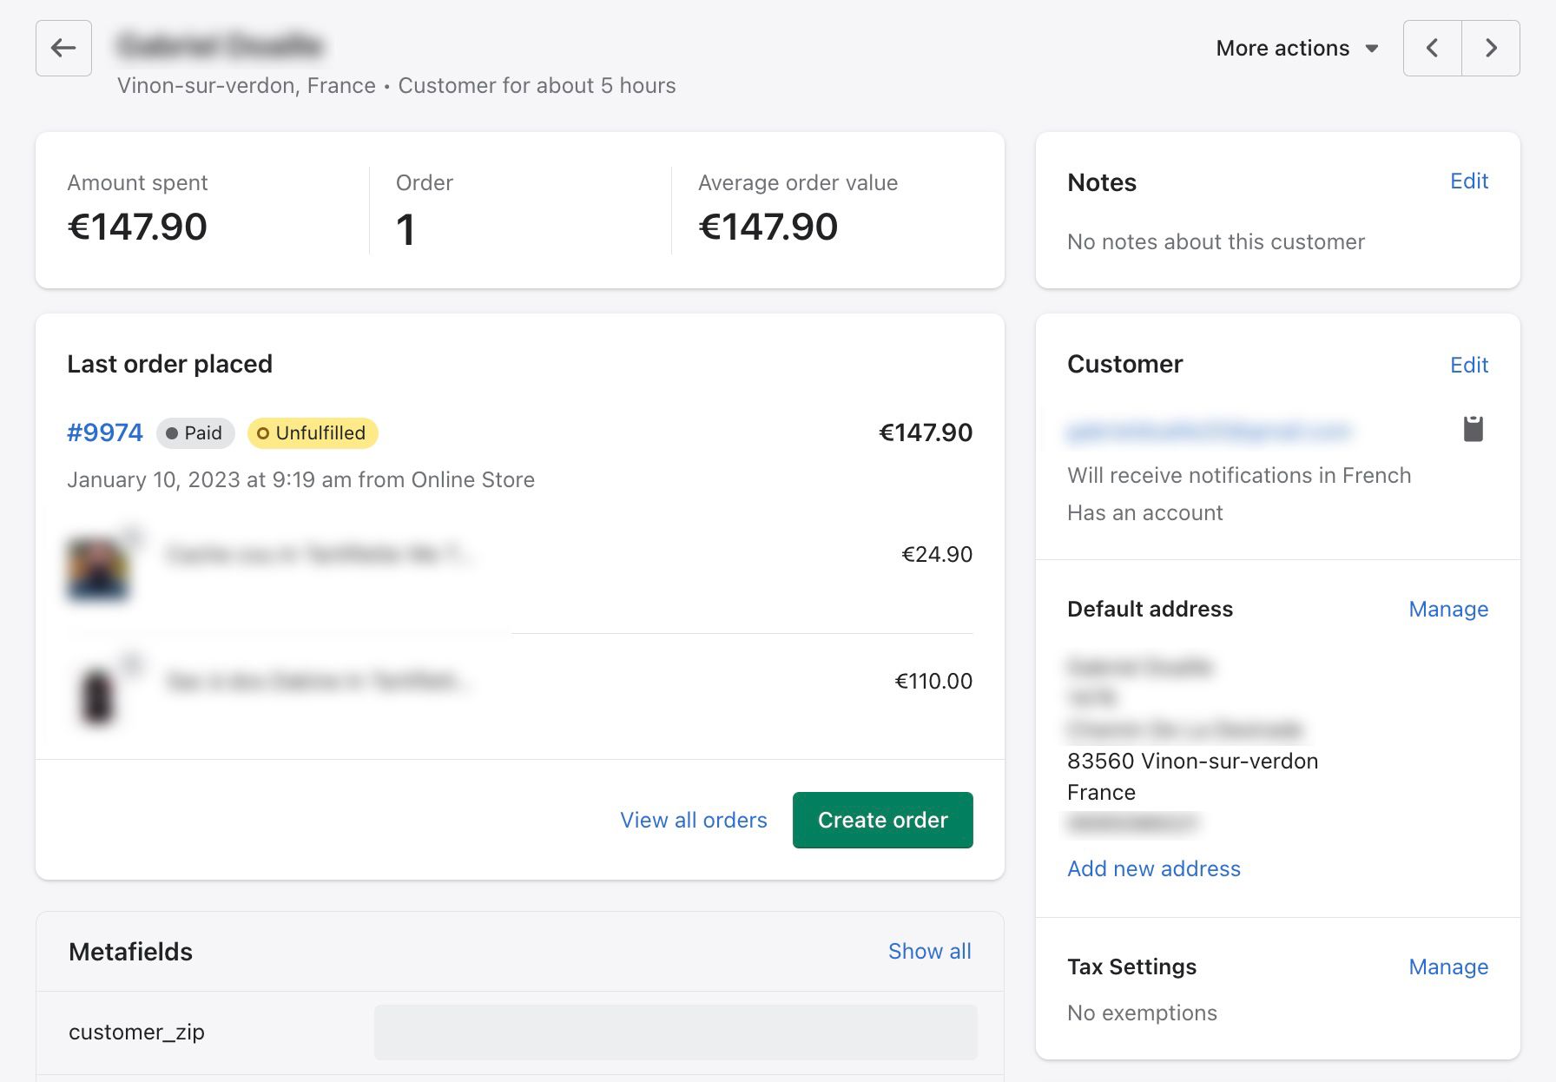This screenshot has width=1556, height=1082.
Task: Copy customer email with clipboard icon
Action: click(x=1473, y=428)
